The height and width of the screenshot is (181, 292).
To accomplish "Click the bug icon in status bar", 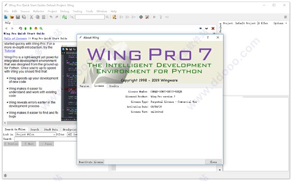I will point(5,176).
